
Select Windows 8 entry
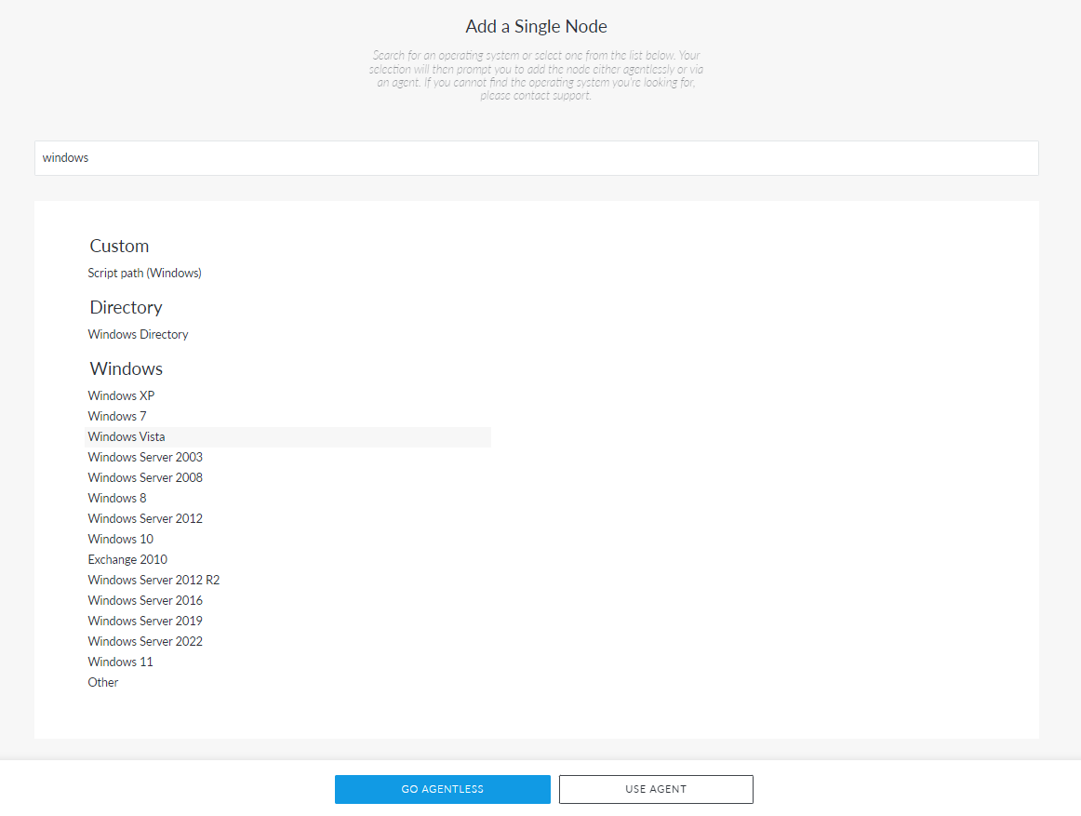tap(117, 498)
